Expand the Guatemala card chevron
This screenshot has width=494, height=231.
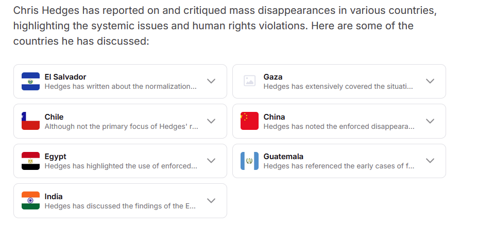(430, 161)
